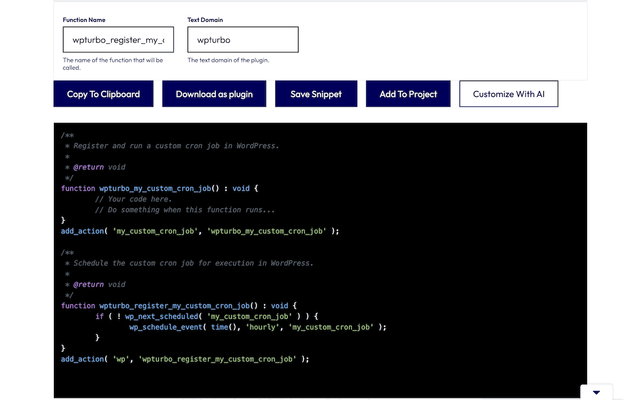Click the 'Text Domain' label
This screenshot has height=400, width=641.
point(205,20)
